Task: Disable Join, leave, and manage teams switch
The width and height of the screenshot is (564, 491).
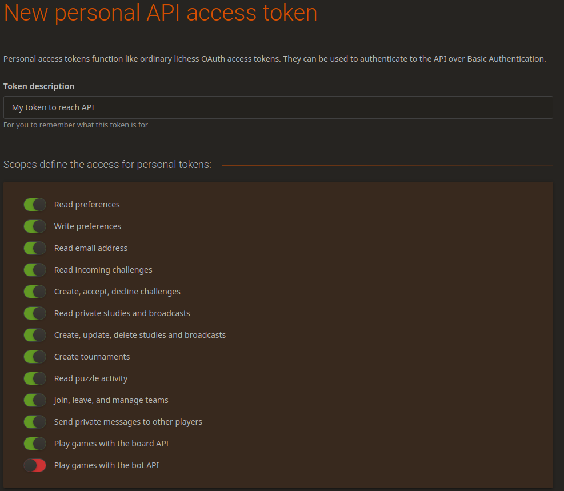Action: pyautogui.click(x=35, y=400)
